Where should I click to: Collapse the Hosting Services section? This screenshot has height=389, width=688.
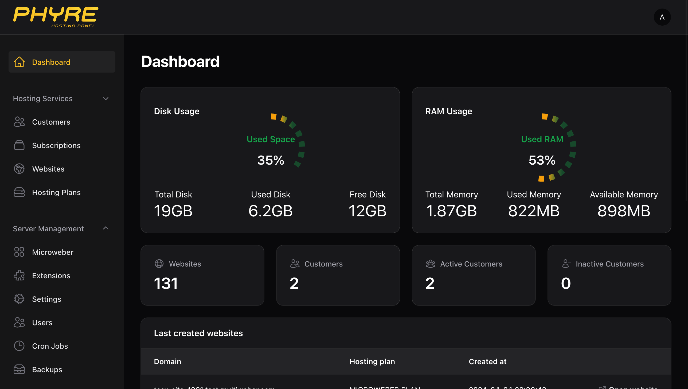tap(105, 98)
